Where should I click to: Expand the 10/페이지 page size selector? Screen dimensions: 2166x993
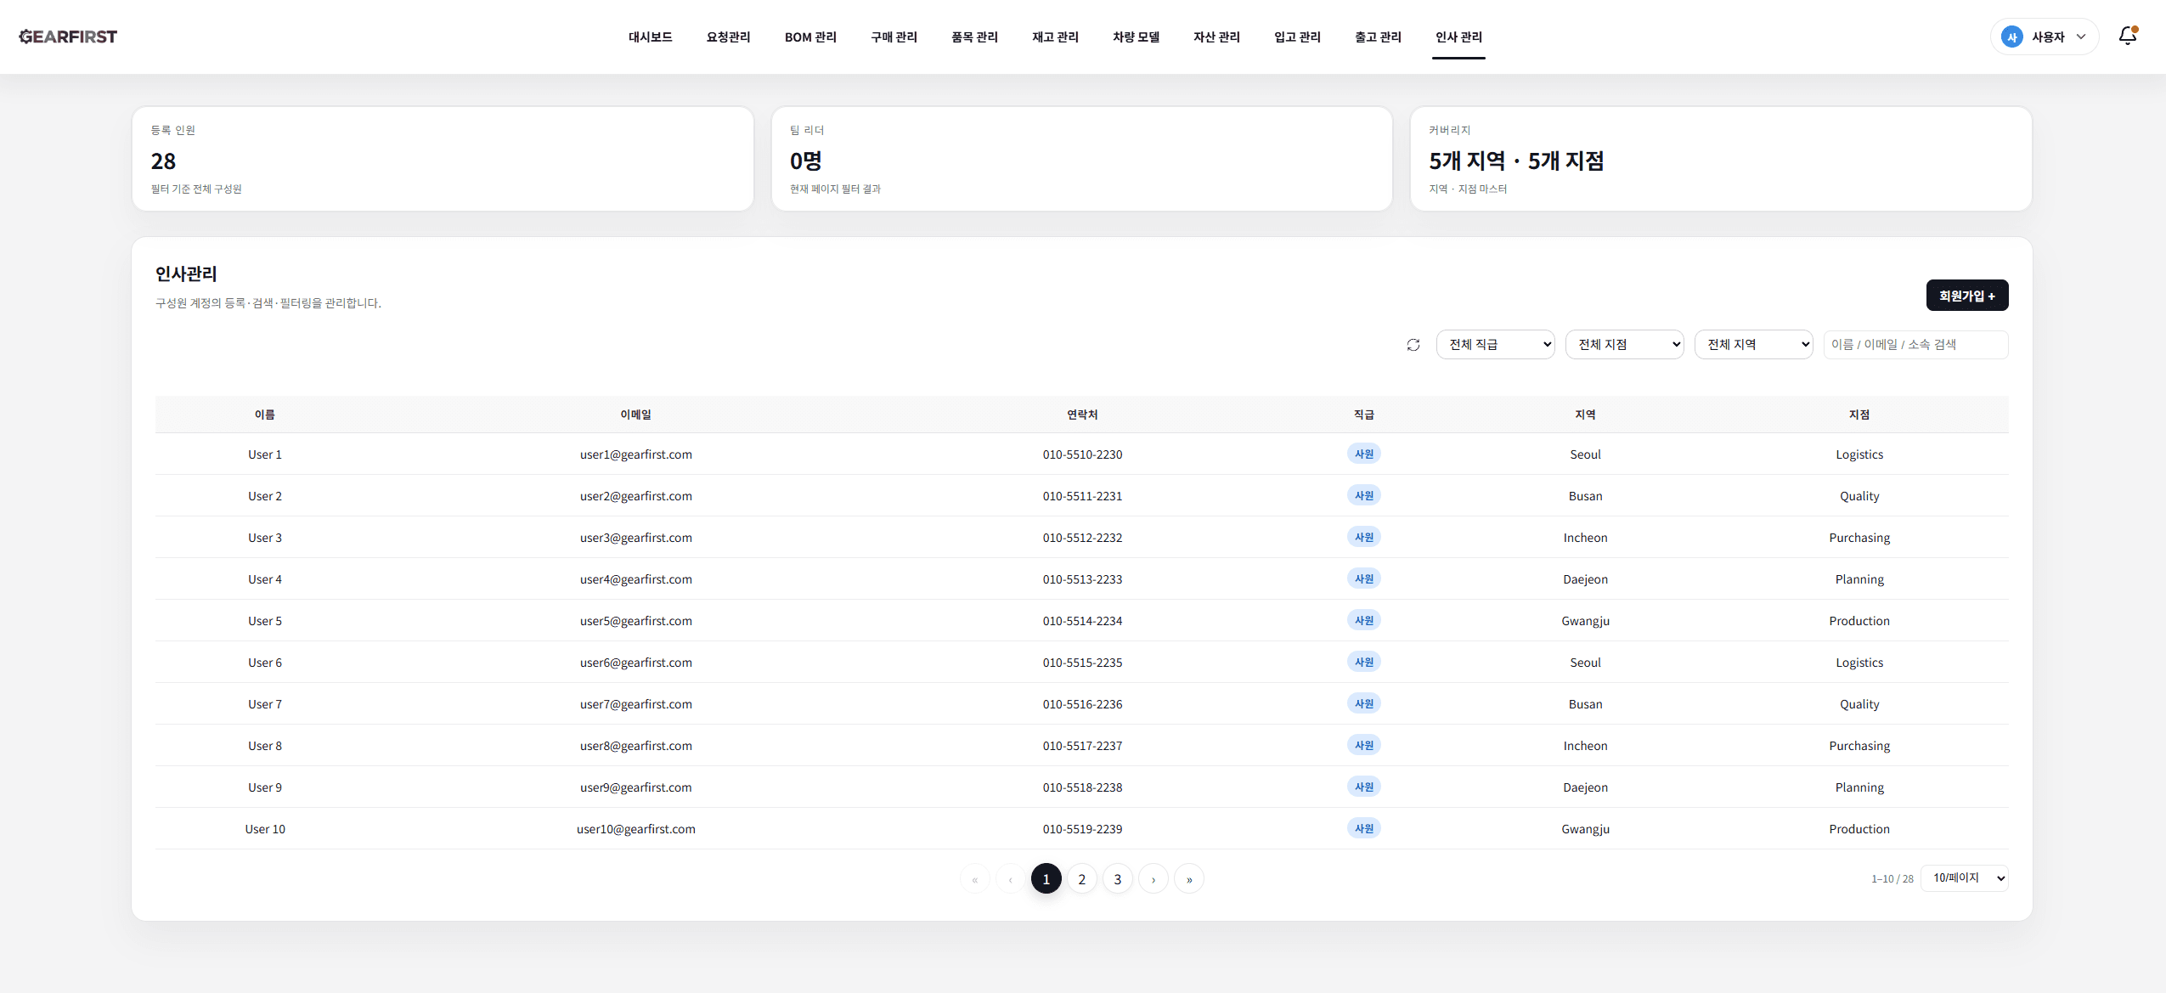click(1964, 878)
